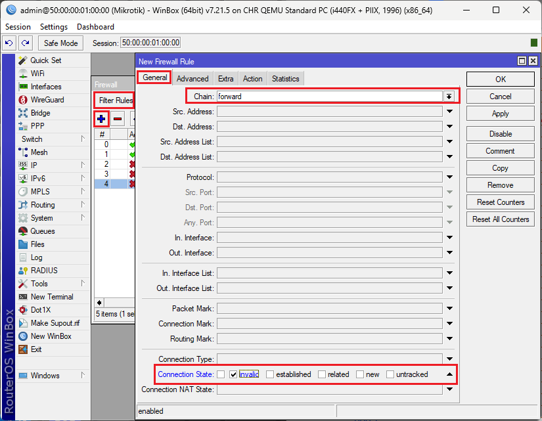Open the Filter Rules tab in Firewall
The height and width of the screenshot is (421, 542).
click(115, 100)
